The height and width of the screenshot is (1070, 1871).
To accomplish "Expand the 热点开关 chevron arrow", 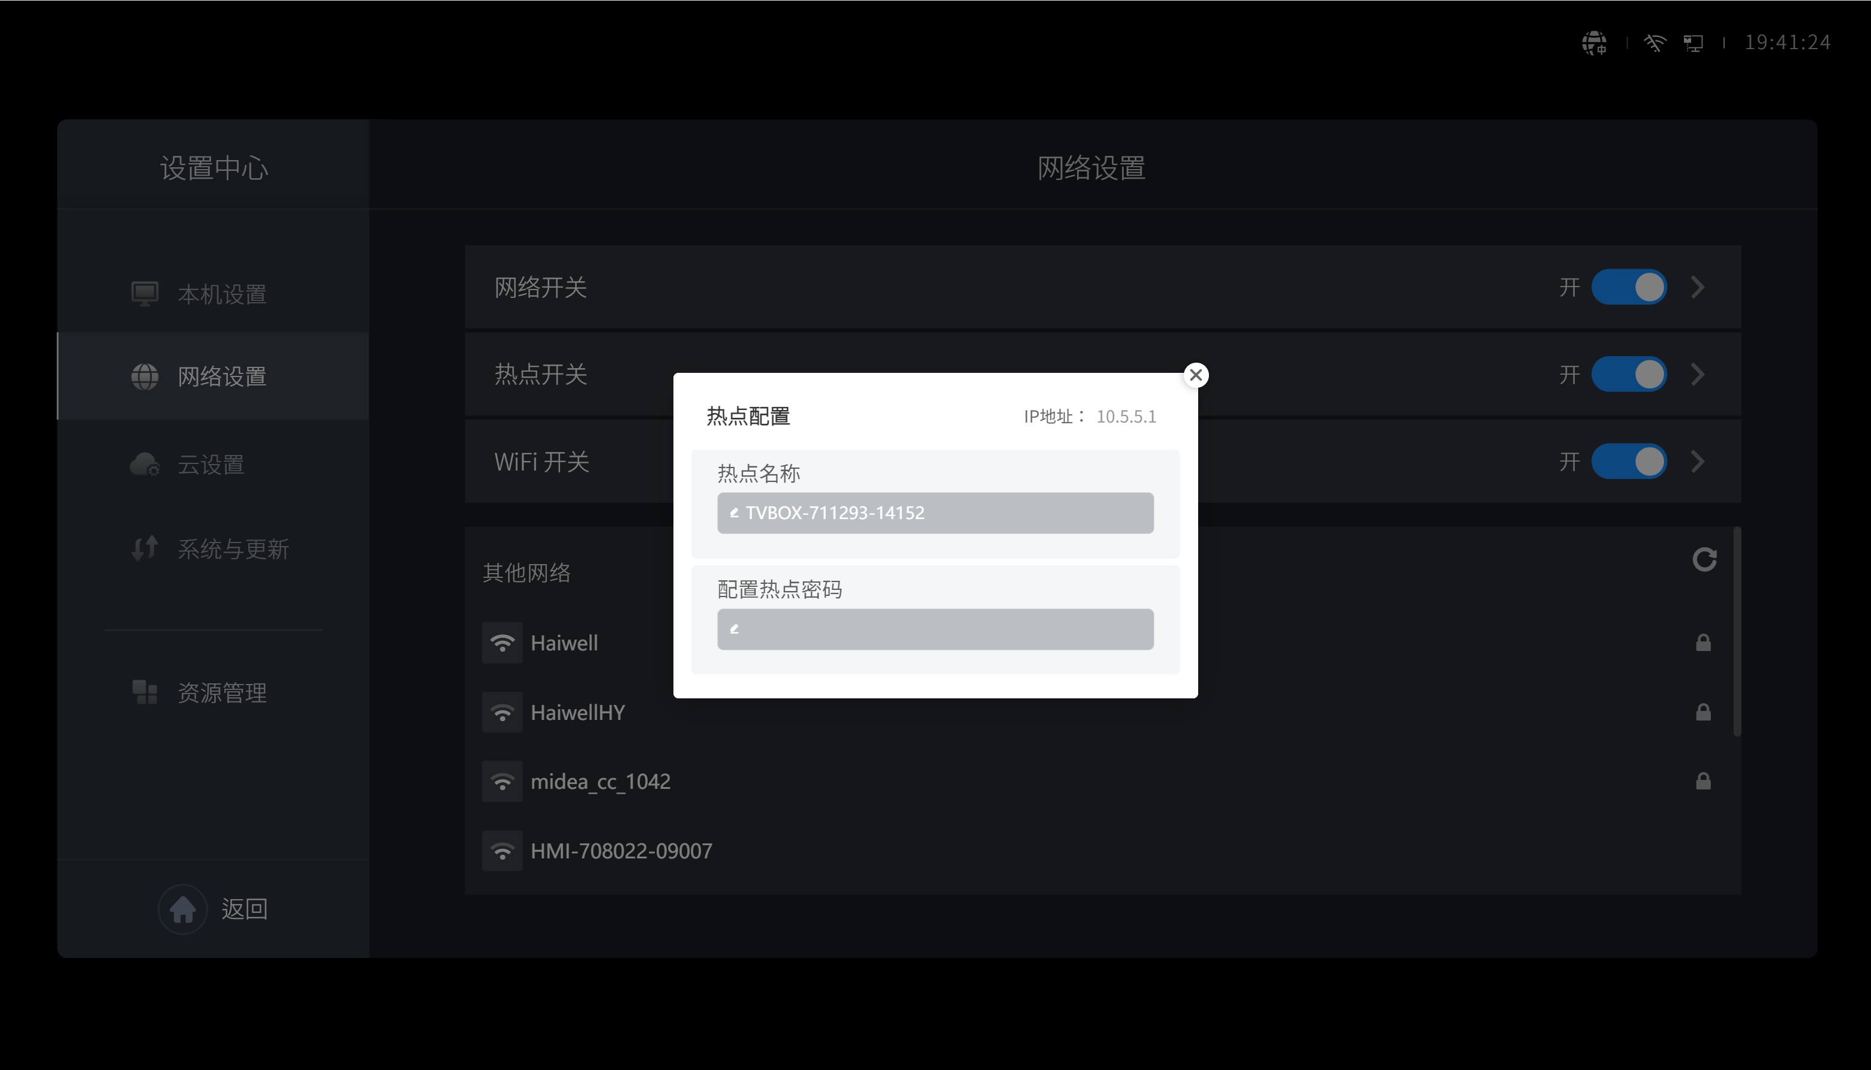I will (1698, 374).
